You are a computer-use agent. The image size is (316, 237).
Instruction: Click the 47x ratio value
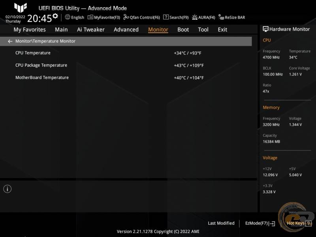pos(266,91)
